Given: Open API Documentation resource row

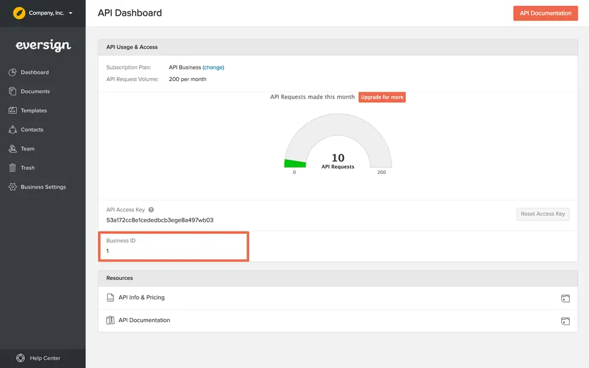Looking at the screenshot, I should point(337,321).
